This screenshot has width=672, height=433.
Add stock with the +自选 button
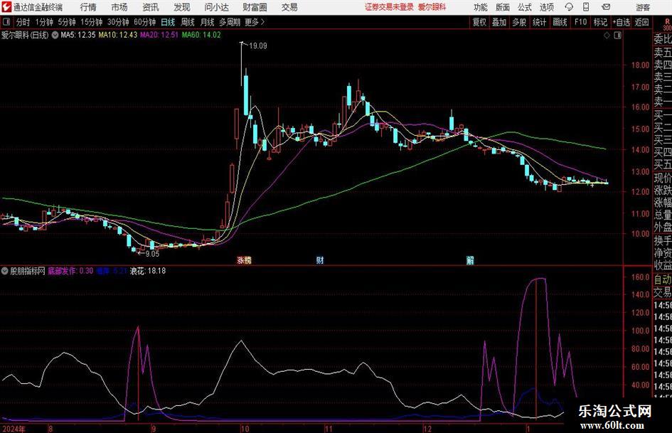(x=622, y=22)
